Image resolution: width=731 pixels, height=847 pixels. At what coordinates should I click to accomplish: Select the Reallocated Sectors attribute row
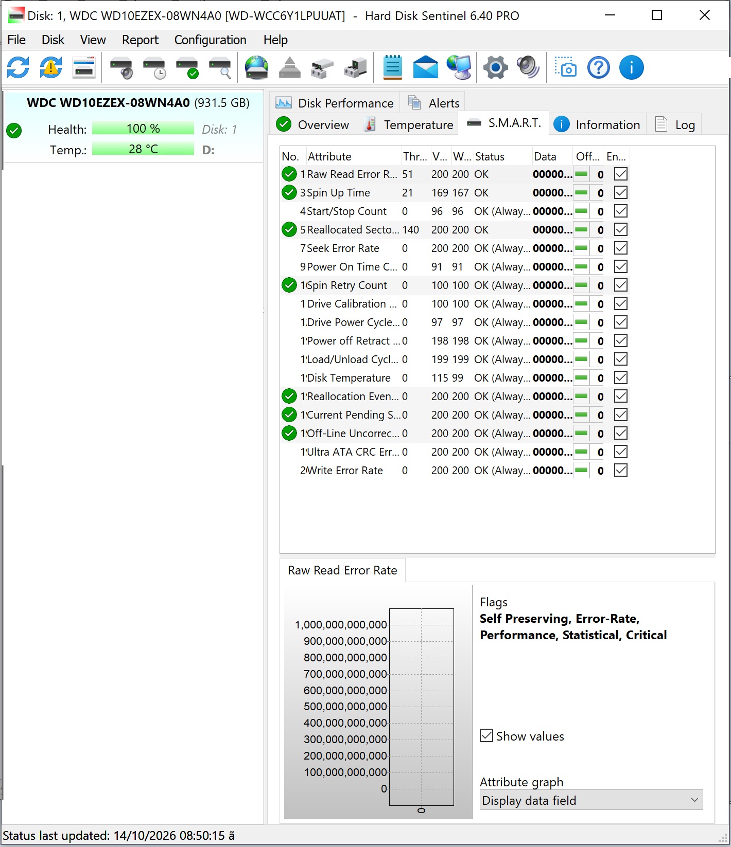[x=455, y=230]
